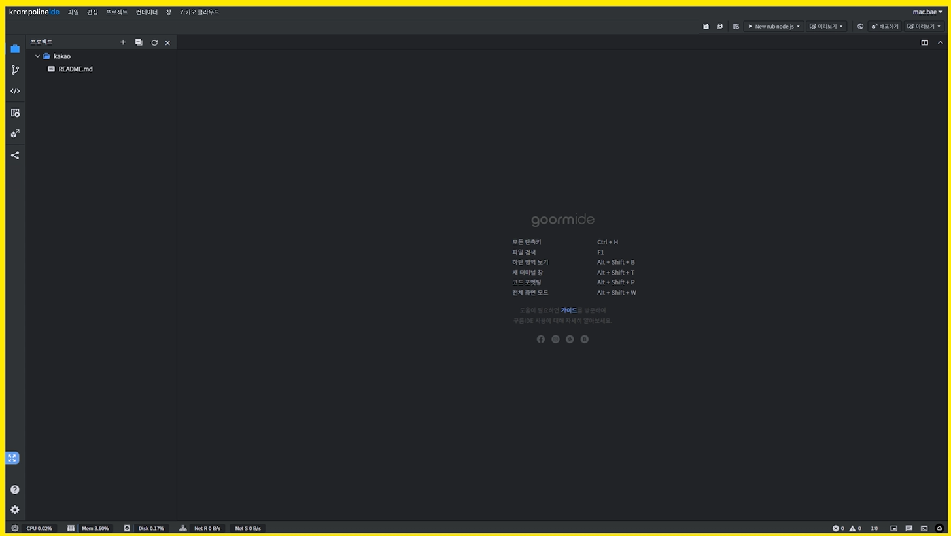Viewport: 951px width, 536px height.
Task: Click the build toolbar icon left of New run
Action: coord(736,27)
